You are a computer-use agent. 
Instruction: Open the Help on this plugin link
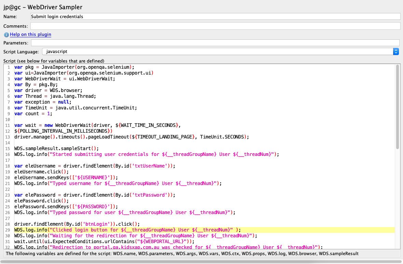click(30, 35)
